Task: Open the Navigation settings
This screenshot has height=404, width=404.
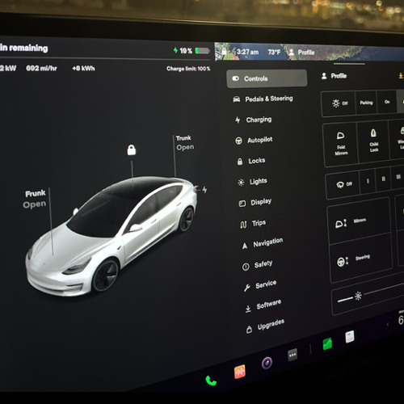Action: (262, 243)
